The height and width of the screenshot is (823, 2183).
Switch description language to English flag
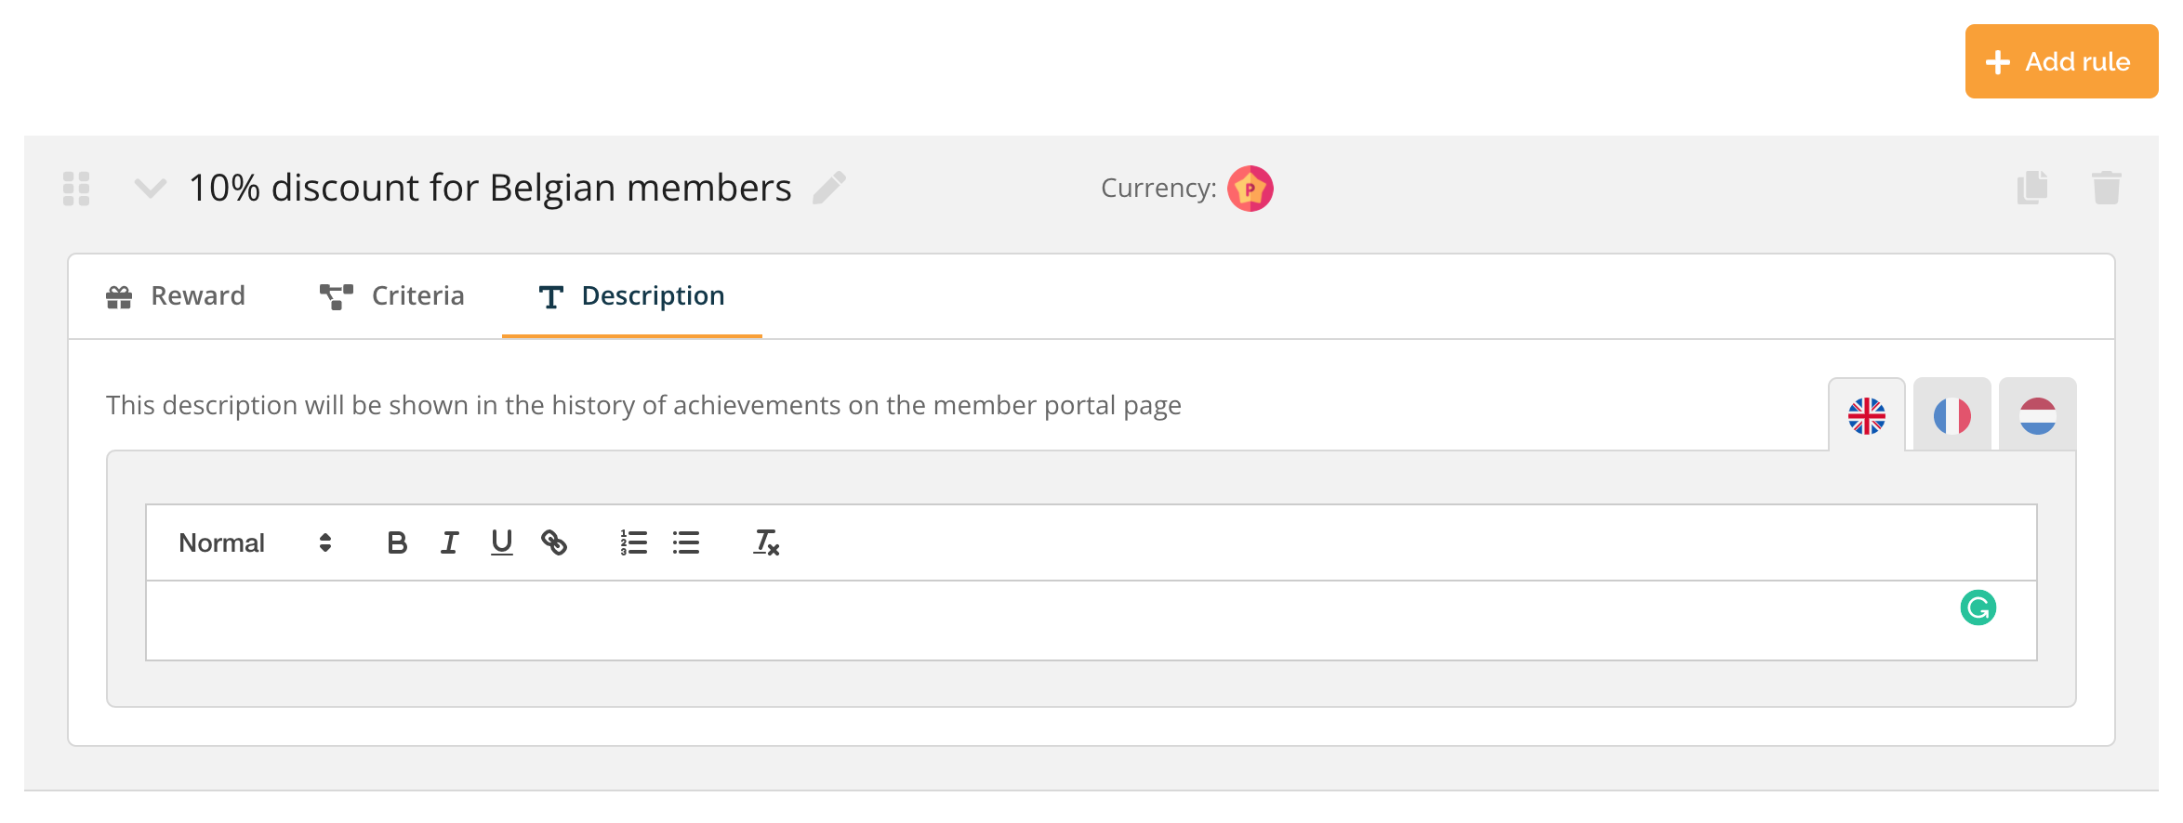coord(1867,415)
